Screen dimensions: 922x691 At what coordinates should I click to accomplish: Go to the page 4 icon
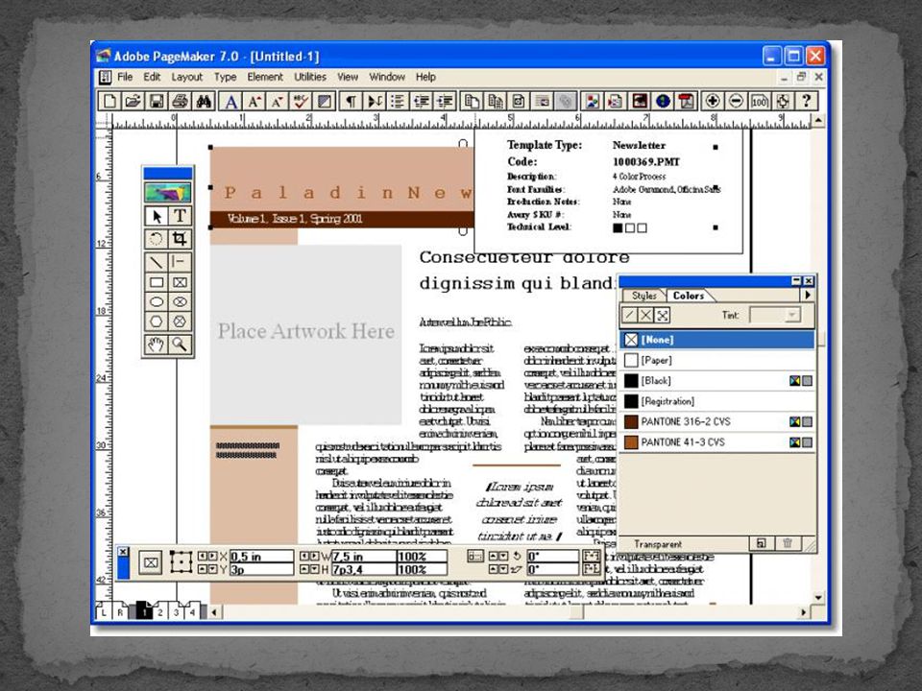192,612
